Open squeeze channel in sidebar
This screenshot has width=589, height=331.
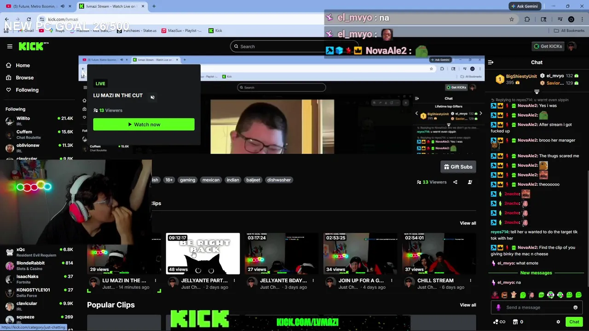click(39, 320)
